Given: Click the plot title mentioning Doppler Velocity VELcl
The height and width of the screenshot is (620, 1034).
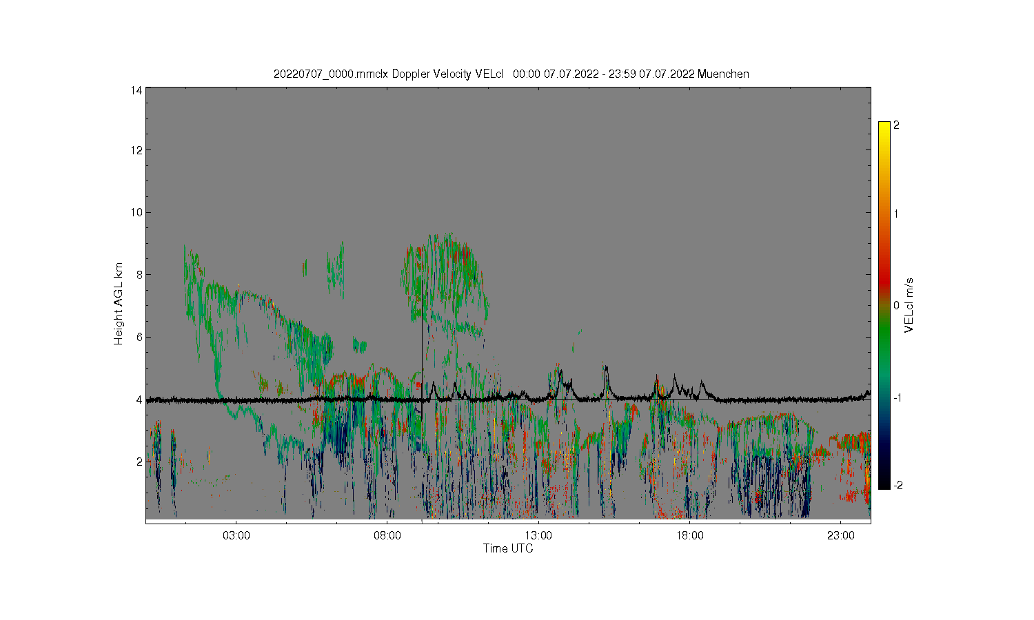Looking at the screenshot, I should 511,74.
